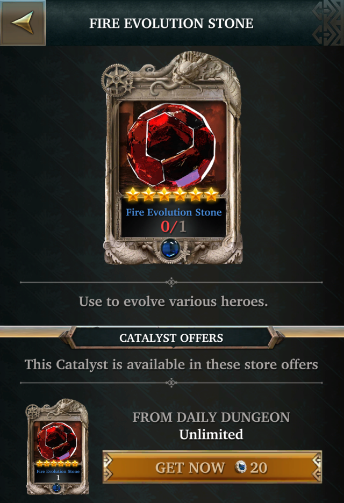Tap the dragon carving atop the large card
344x503 pixels.
tap(192, 70)
